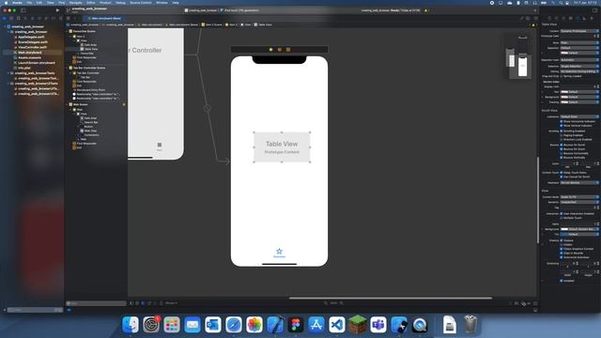Screen dimensions: 601x338
Task: Select Search Bar in document outline
Action: (x=90, y=122)
